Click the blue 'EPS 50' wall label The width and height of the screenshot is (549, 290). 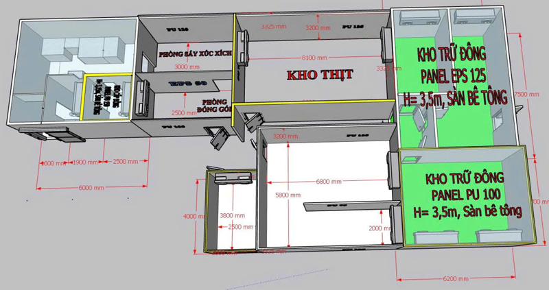tap(187, 83)
